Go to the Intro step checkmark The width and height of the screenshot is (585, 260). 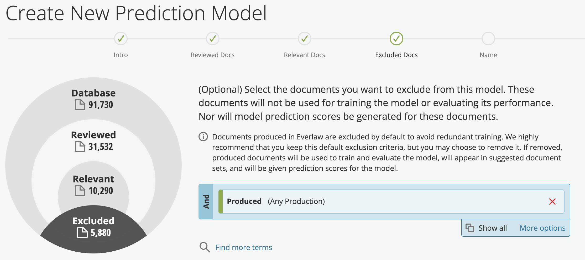(121, 39)
